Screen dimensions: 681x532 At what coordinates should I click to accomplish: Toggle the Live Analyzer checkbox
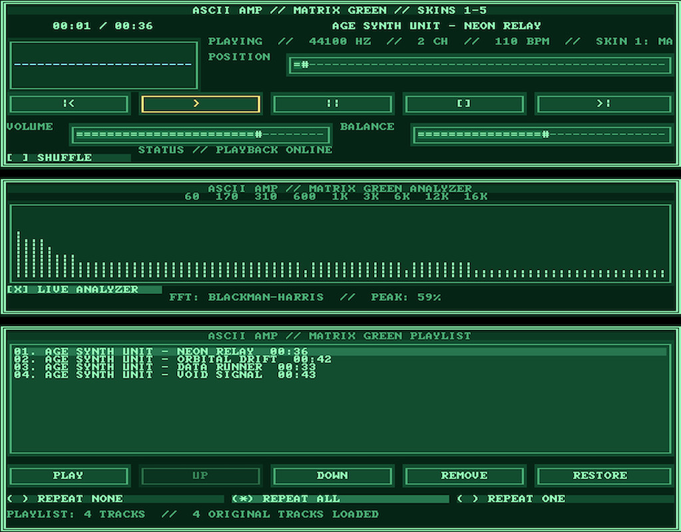tap(85, 289)
